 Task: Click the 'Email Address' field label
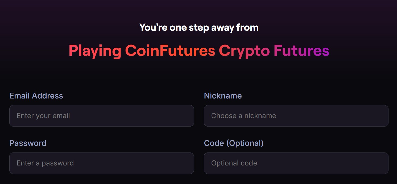(x=36, y=96)
